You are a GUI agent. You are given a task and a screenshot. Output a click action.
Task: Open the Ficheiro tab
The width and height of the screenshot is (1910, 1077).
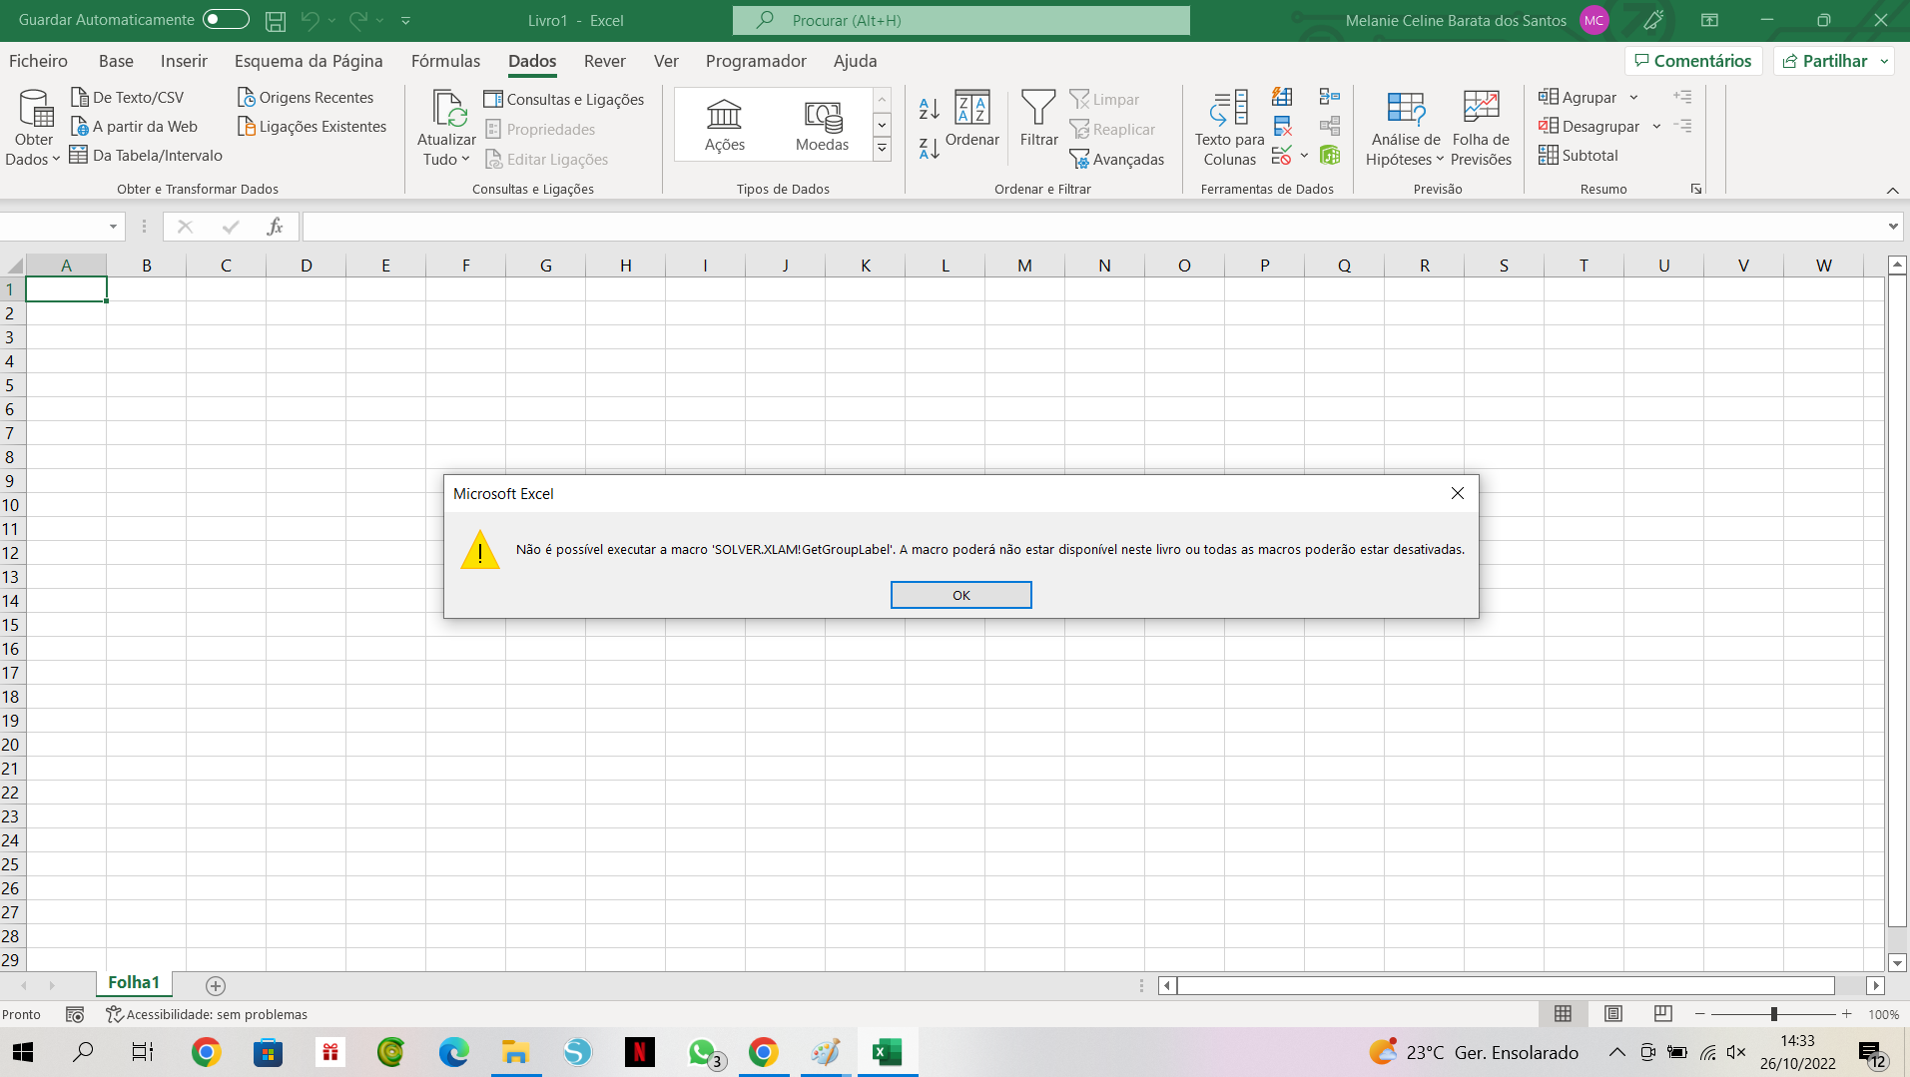pos(38,61)
